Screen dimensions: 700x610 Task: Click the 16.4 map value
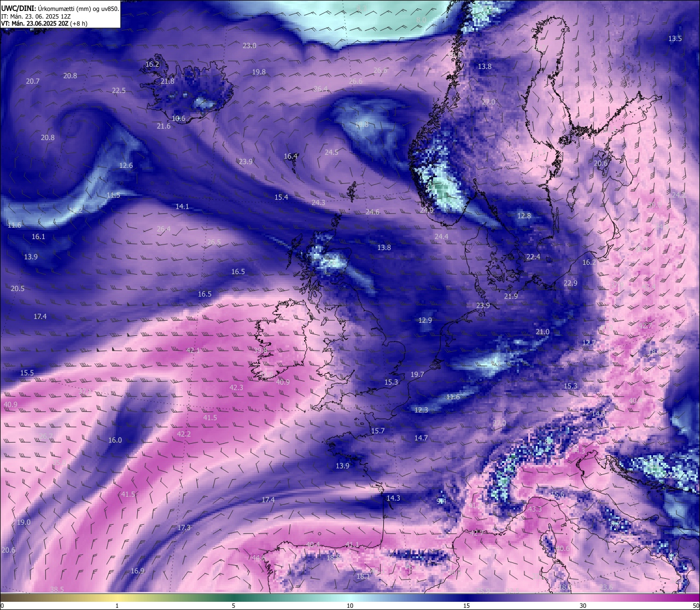point(290,156)
